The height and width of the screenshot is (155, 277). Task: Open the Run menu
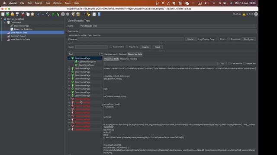tap(48, 3)
